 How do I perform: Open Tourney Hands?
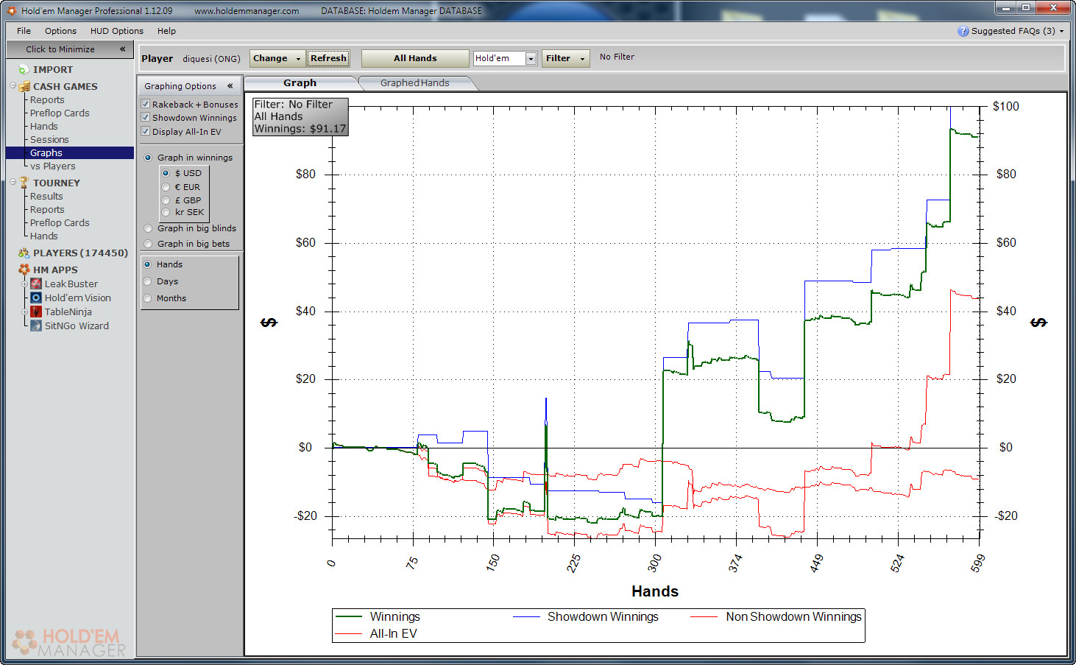44,236
